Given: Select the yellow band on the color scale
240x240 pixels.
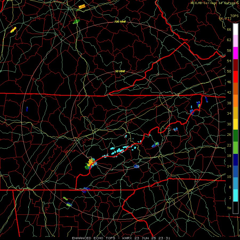Looking at the screenshot, I should pos(235,124).
